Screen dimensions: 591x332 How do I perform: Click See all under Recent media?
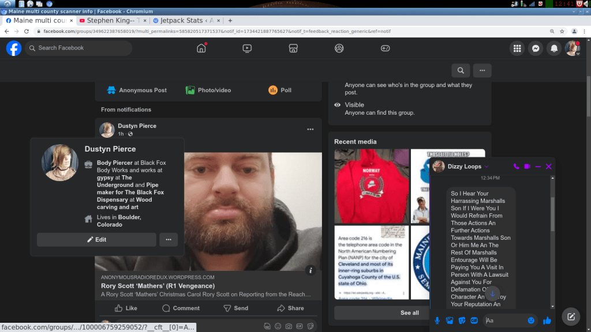[x=409, y=313]
